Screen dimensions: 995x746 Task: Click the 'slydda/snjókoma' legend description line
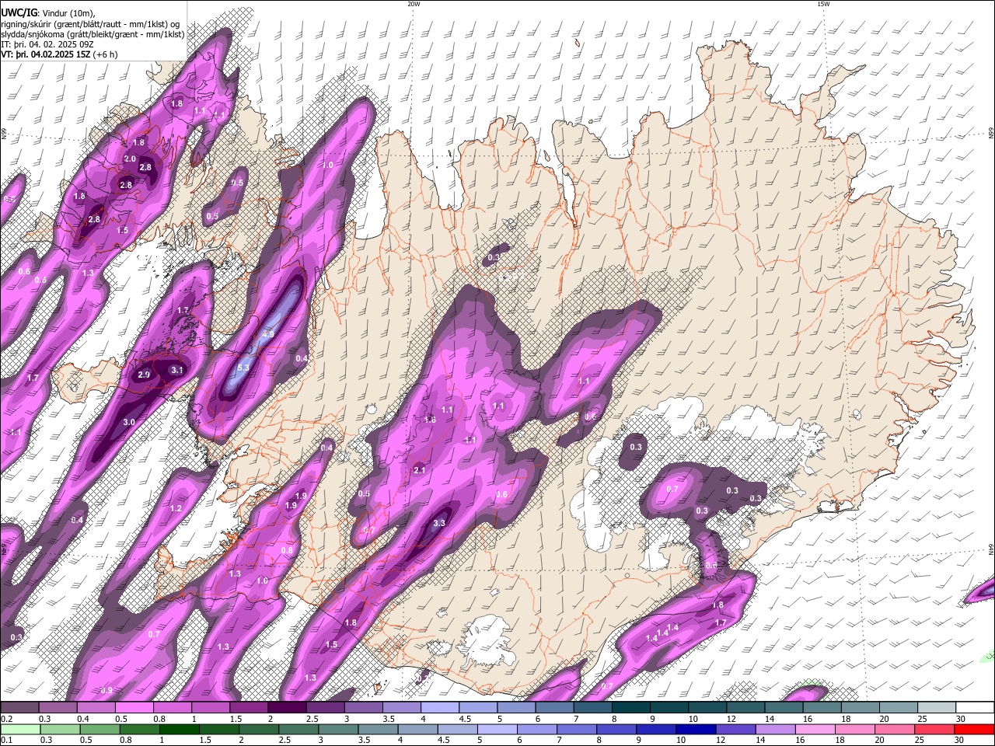(x=93, y=34)
